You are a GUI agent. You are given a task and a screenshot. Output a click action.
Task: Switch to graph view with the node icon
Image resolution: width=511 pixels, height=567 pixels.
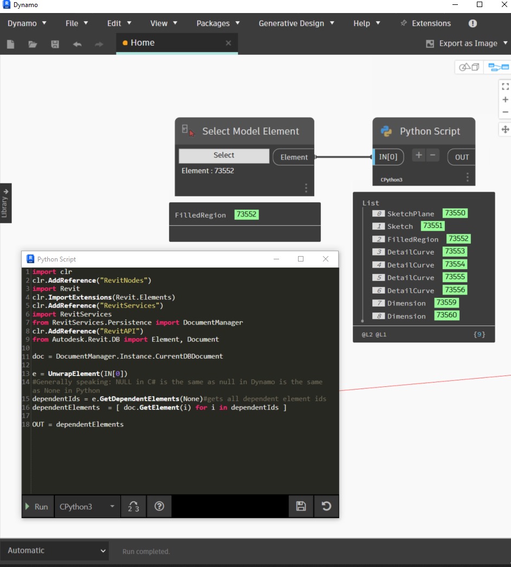click(497, 66)
